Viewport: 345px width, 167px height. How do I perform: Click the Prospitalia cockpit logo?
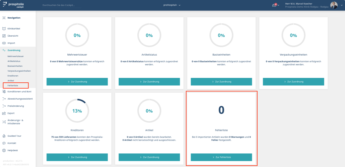click(x=13, y=5)
